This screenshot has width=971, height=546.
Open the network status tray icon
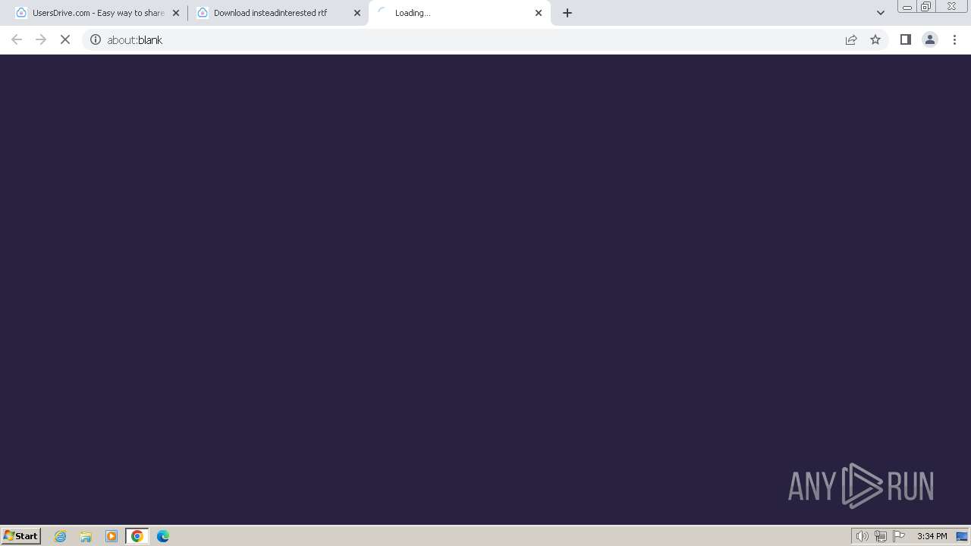(x=880, y=536)
